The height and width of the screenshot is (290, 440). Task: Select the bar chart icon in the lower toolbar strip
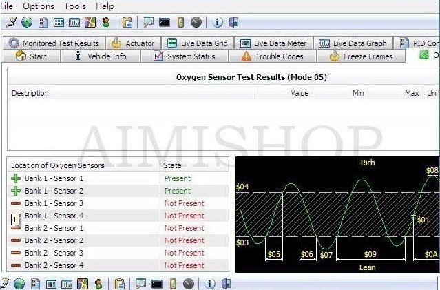pos(67,284)
